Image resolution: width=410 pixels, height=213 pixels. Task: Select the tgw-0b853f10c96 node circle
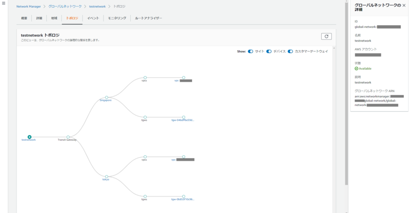183,196
